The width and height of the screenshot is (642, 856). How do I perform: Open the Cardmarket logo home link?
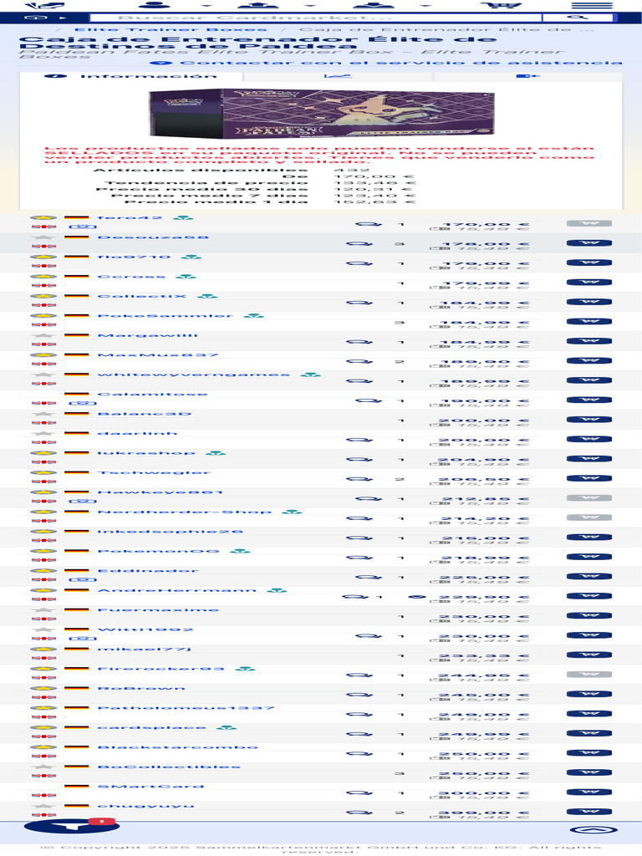click(x=45, y=6)
